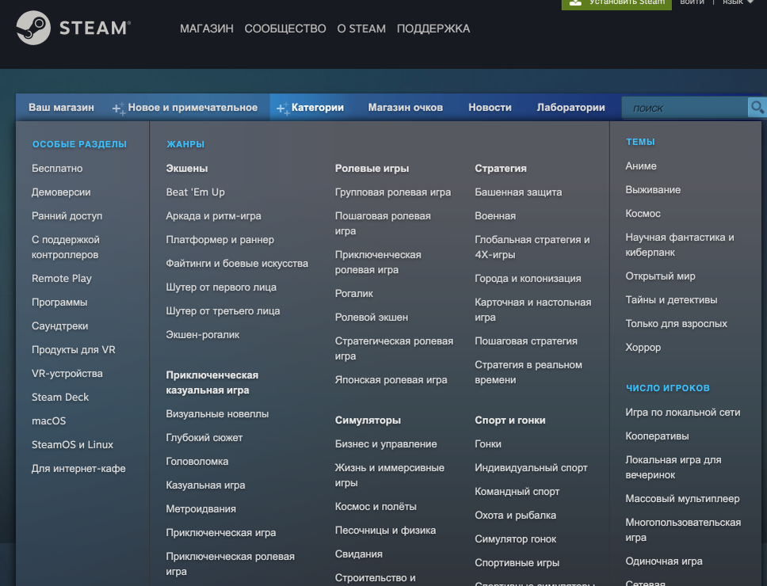The image size is (767, 586).
Task: Open Башенная защита link
Action: tap(518, 192)
